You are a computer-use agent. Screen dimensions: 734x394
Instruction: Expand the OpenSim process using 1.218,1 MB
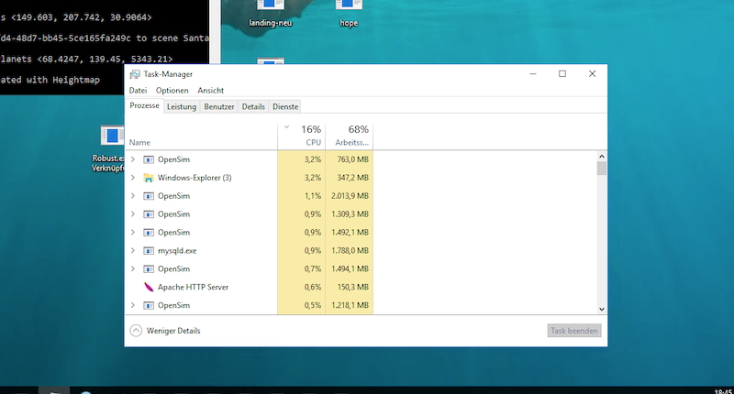133,305
